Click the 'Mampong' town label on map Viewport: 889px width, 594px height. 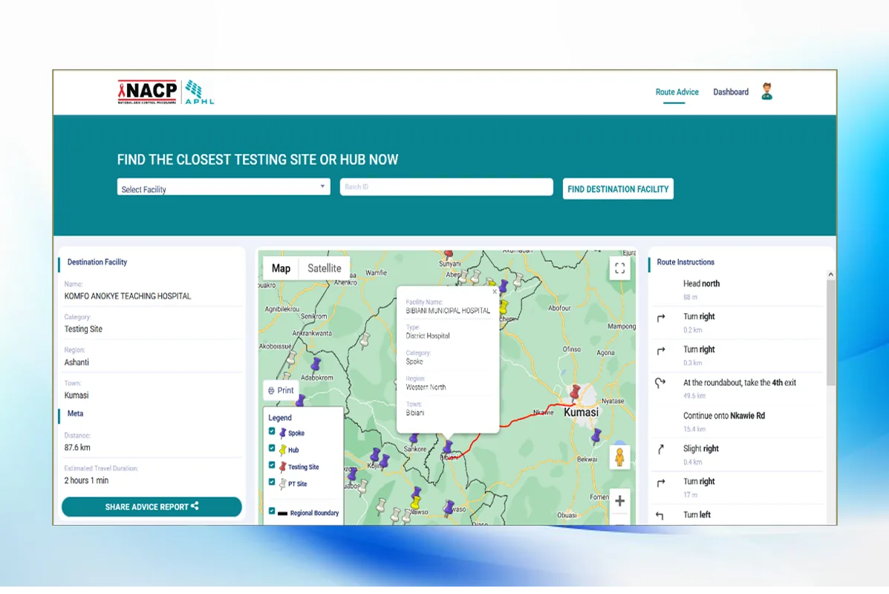coord(622,326)
